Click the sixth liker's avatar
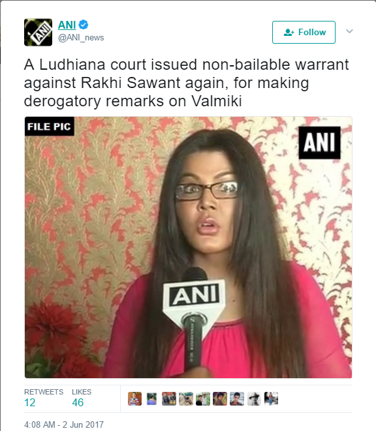The height and width of the screenshot is (431, 376). pos(220,398)
